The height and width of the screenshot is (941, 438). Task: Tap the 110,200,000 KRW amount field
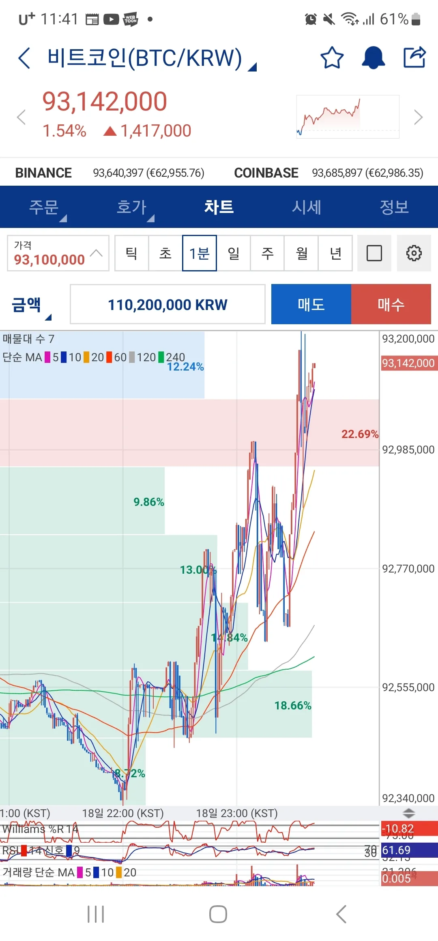167,304
